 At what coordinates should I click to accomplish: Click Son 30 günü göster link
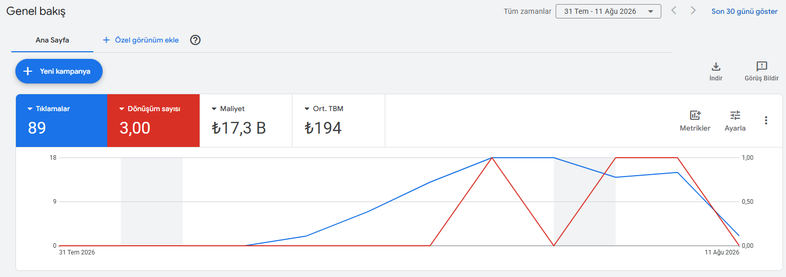744,11
